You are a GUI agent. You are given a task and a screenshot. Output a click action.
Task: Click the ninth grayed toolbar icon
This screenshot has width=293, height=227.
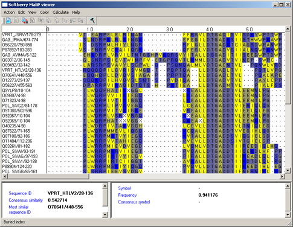click(72, 21)
